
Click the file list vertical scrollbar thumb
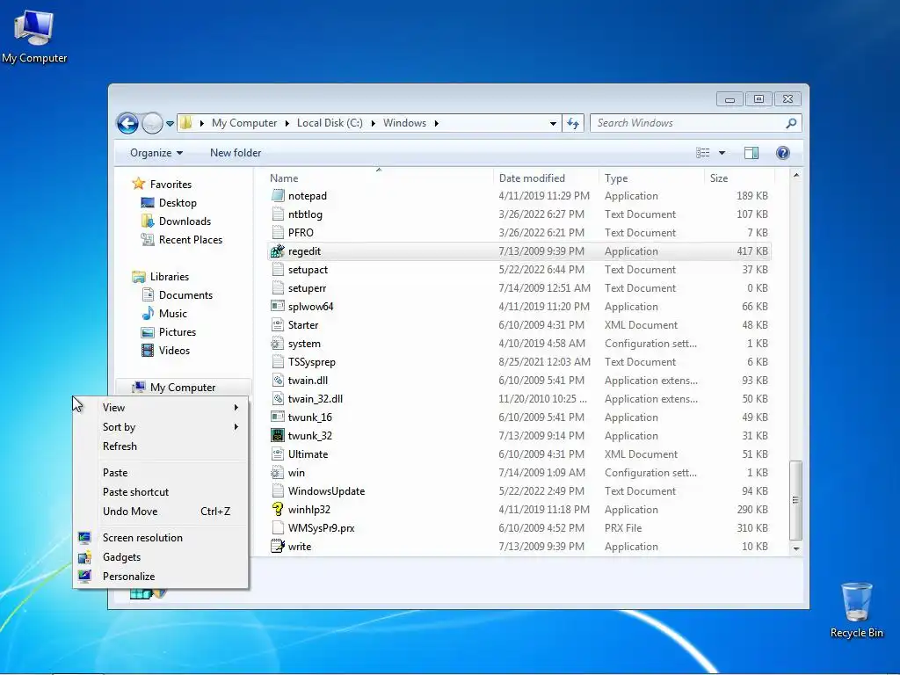coord(795,500)
